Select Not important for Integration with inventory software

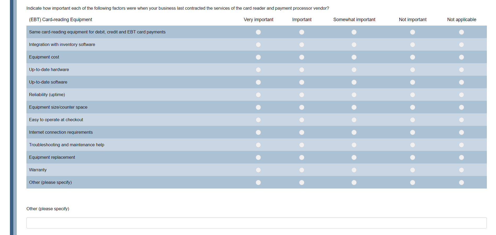click(x=413, y=45)
